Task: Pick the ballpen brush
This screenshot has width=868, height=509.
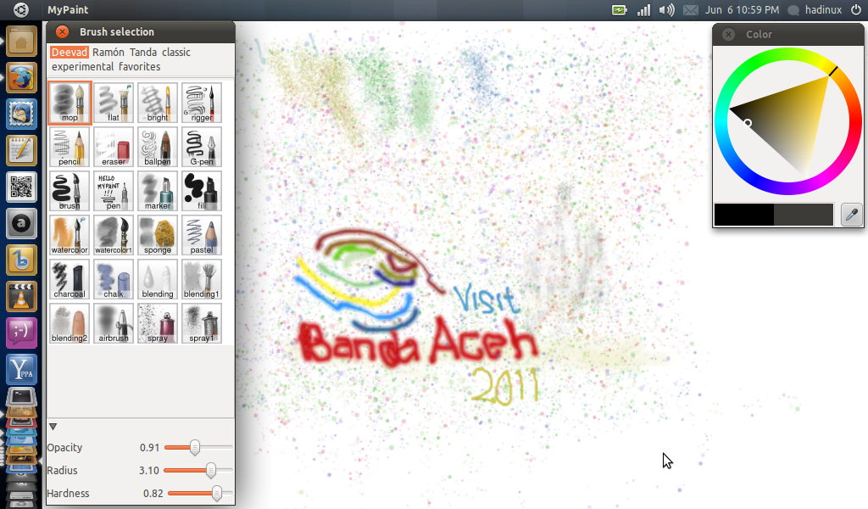Action: point(158,147)
